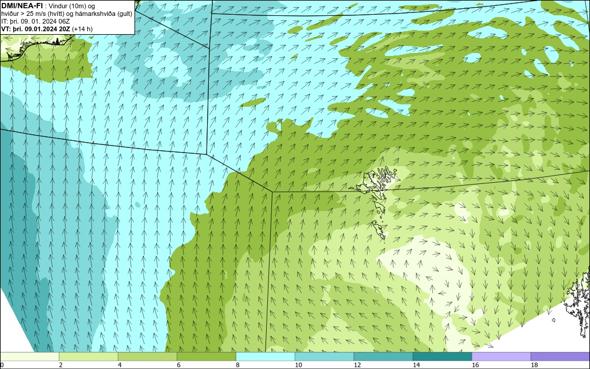Click the Iceland coastline below the info box
This screenshot has height=369, width=590.
point(36,47)
